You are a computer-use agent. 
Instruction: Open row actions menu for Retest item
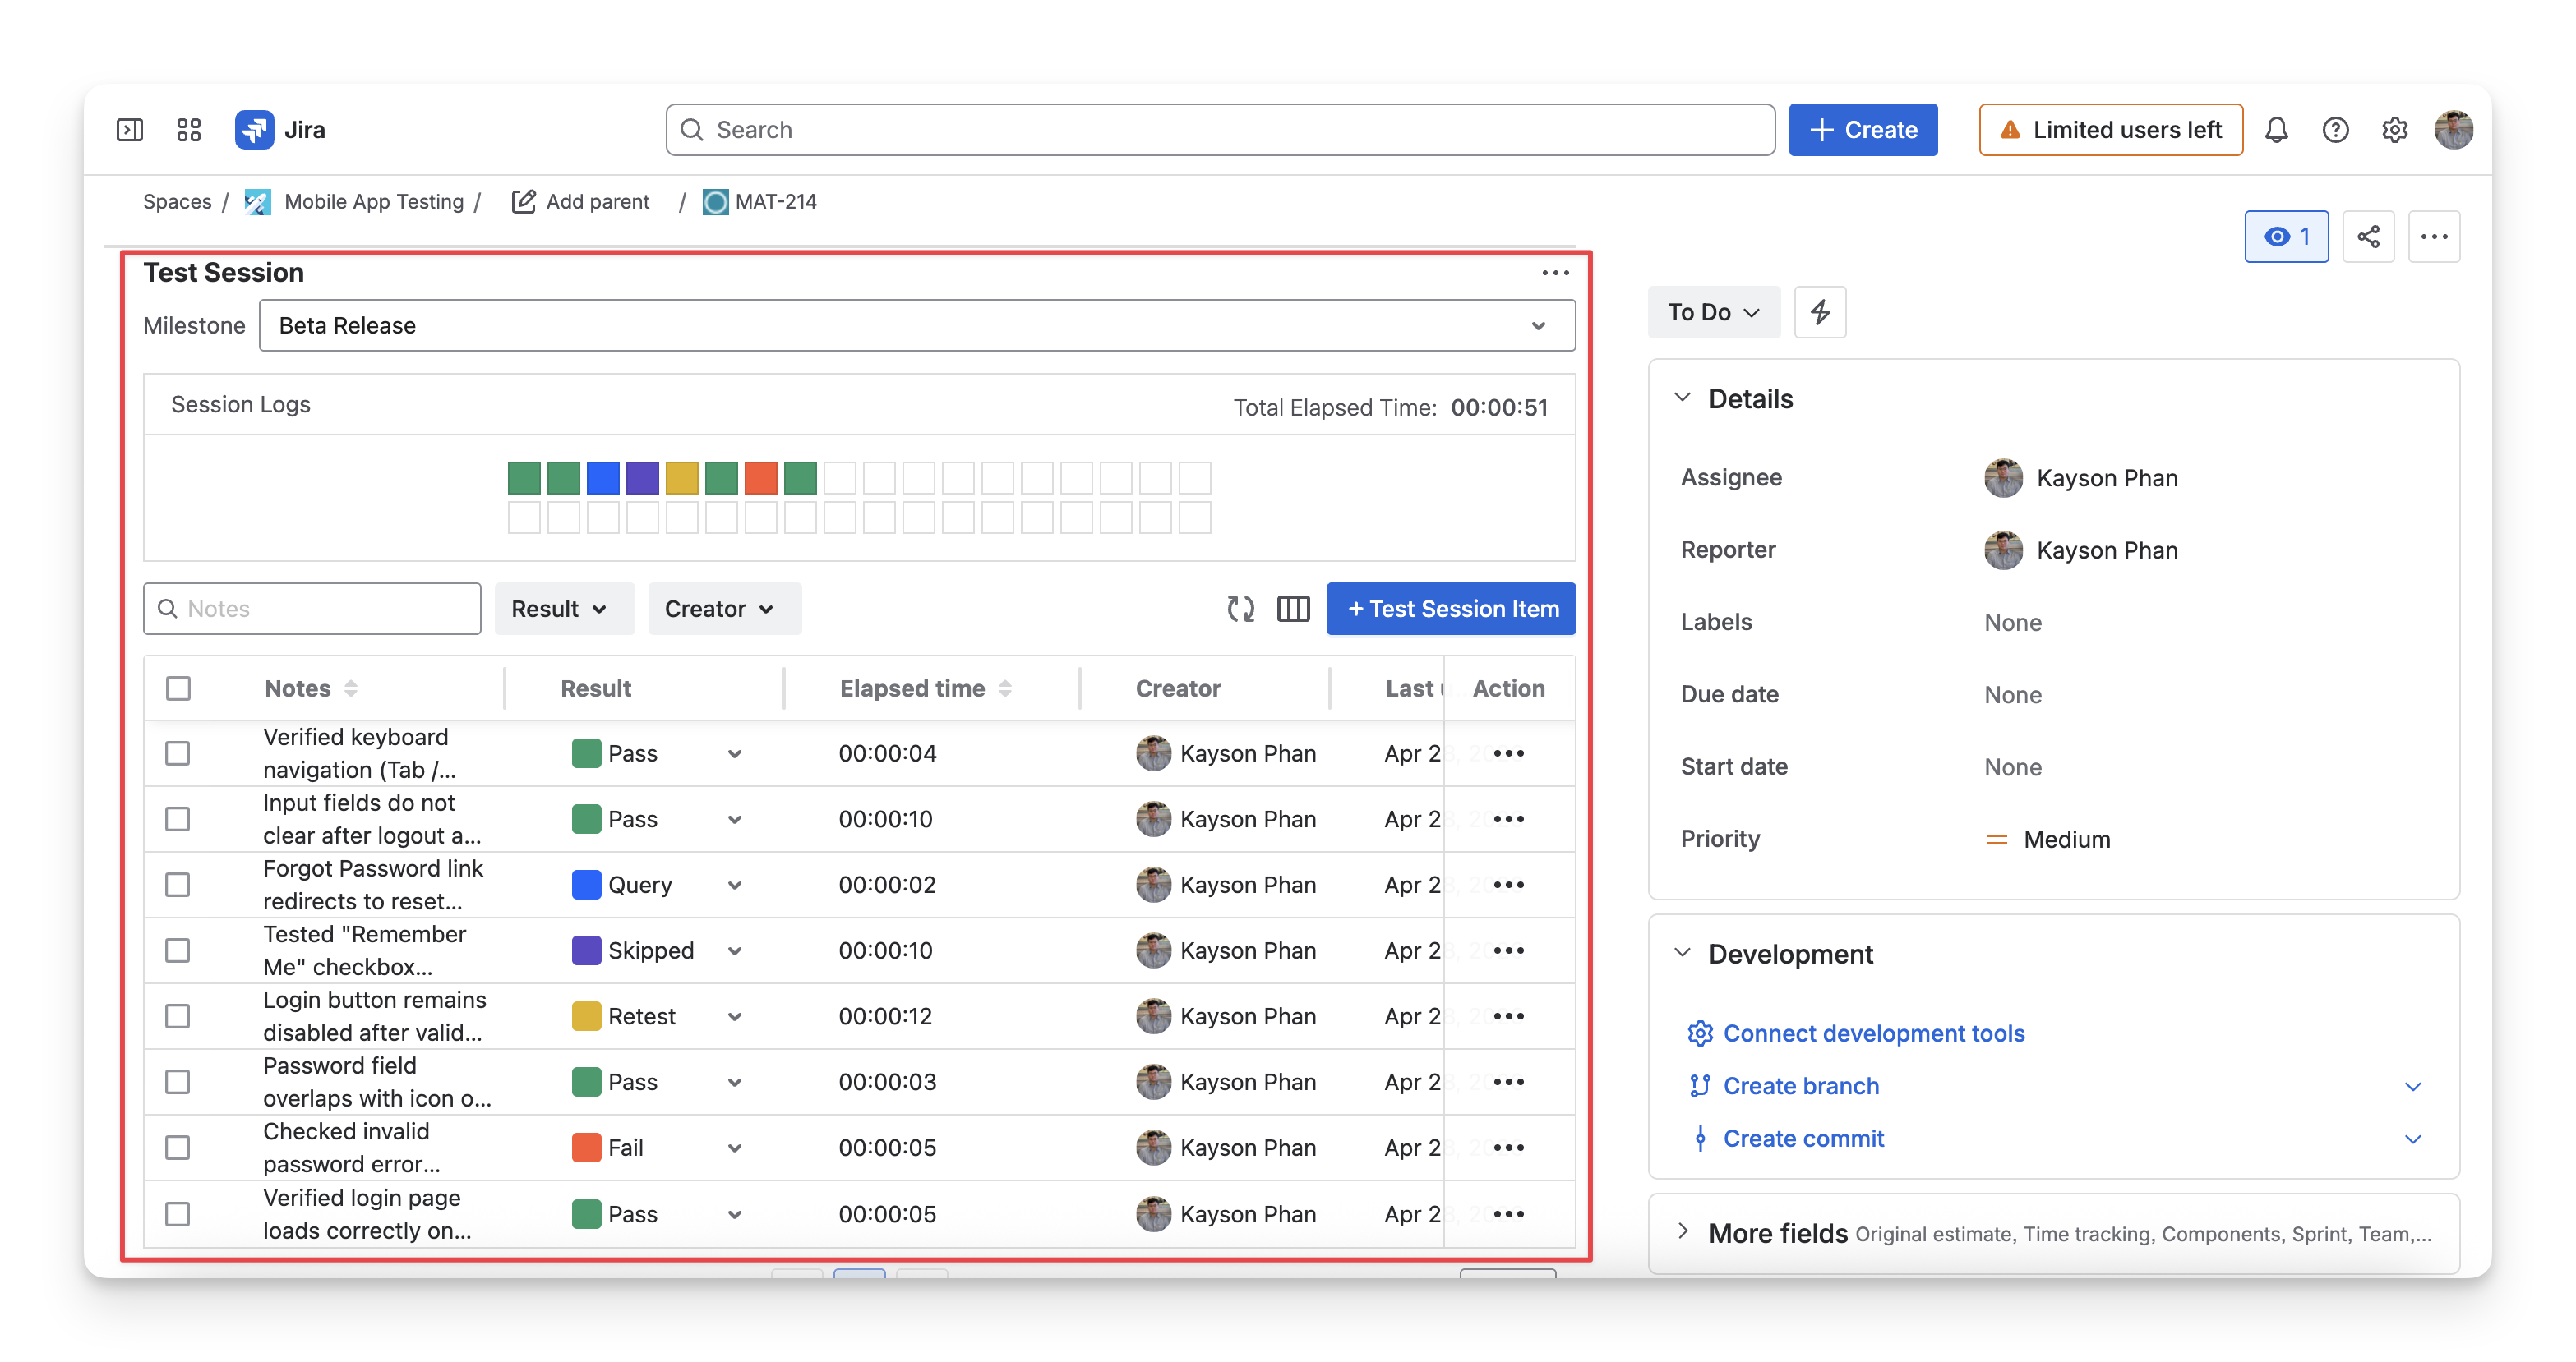(1508, 1016)
